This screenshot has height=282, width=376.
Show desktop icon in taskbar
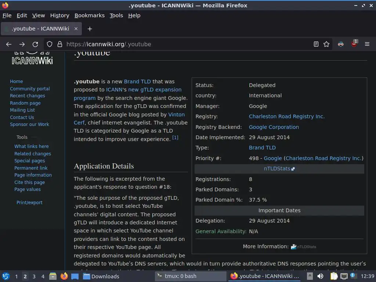(x=75, y=276)
